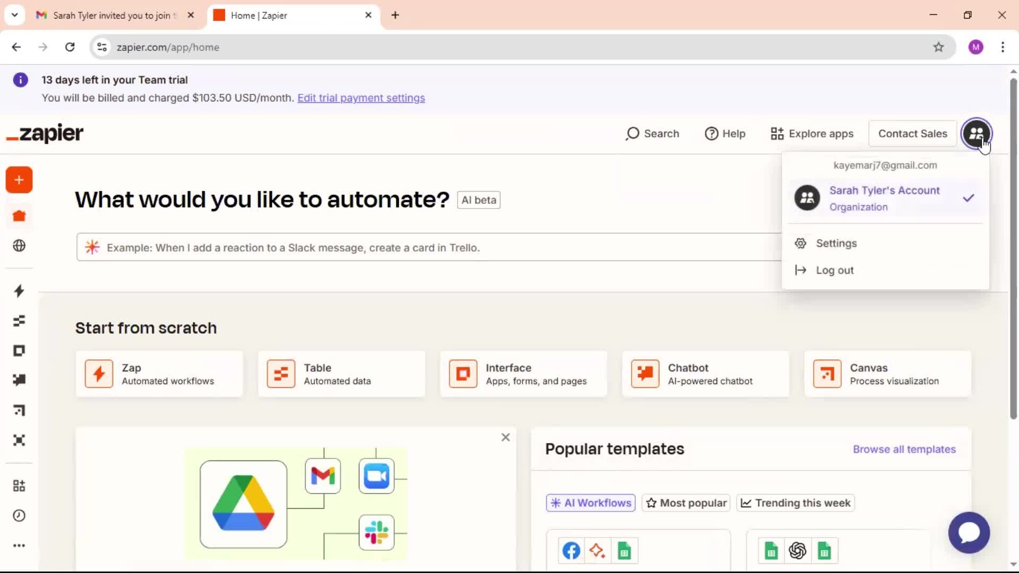Close the Home | Zapier browser tab

point(368,15)
